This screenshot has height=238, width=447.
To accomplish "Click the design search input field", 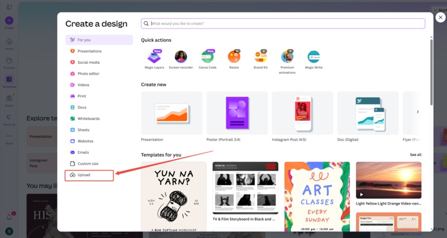I will point(285,23).
